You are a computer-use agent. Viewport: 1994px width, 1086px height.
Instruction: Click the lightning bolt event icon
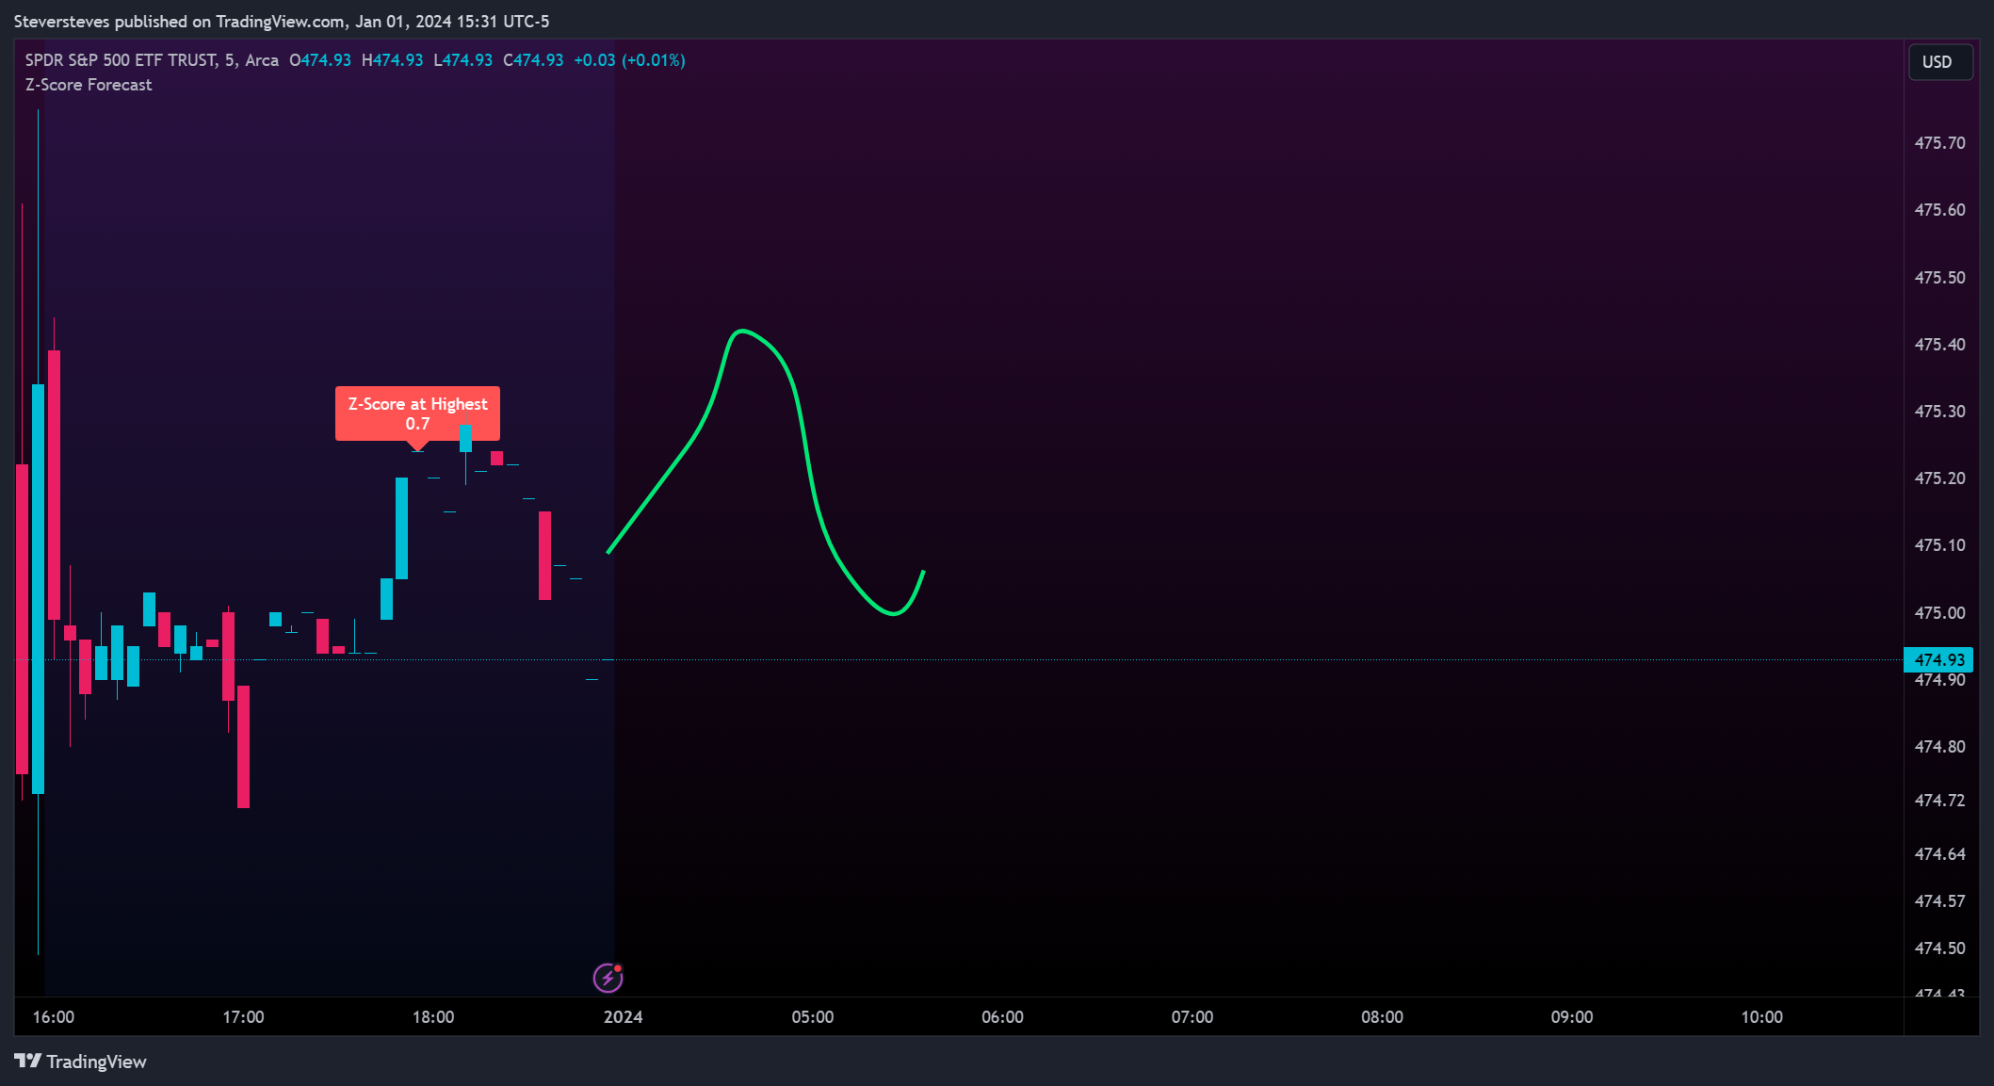point(608,978)
